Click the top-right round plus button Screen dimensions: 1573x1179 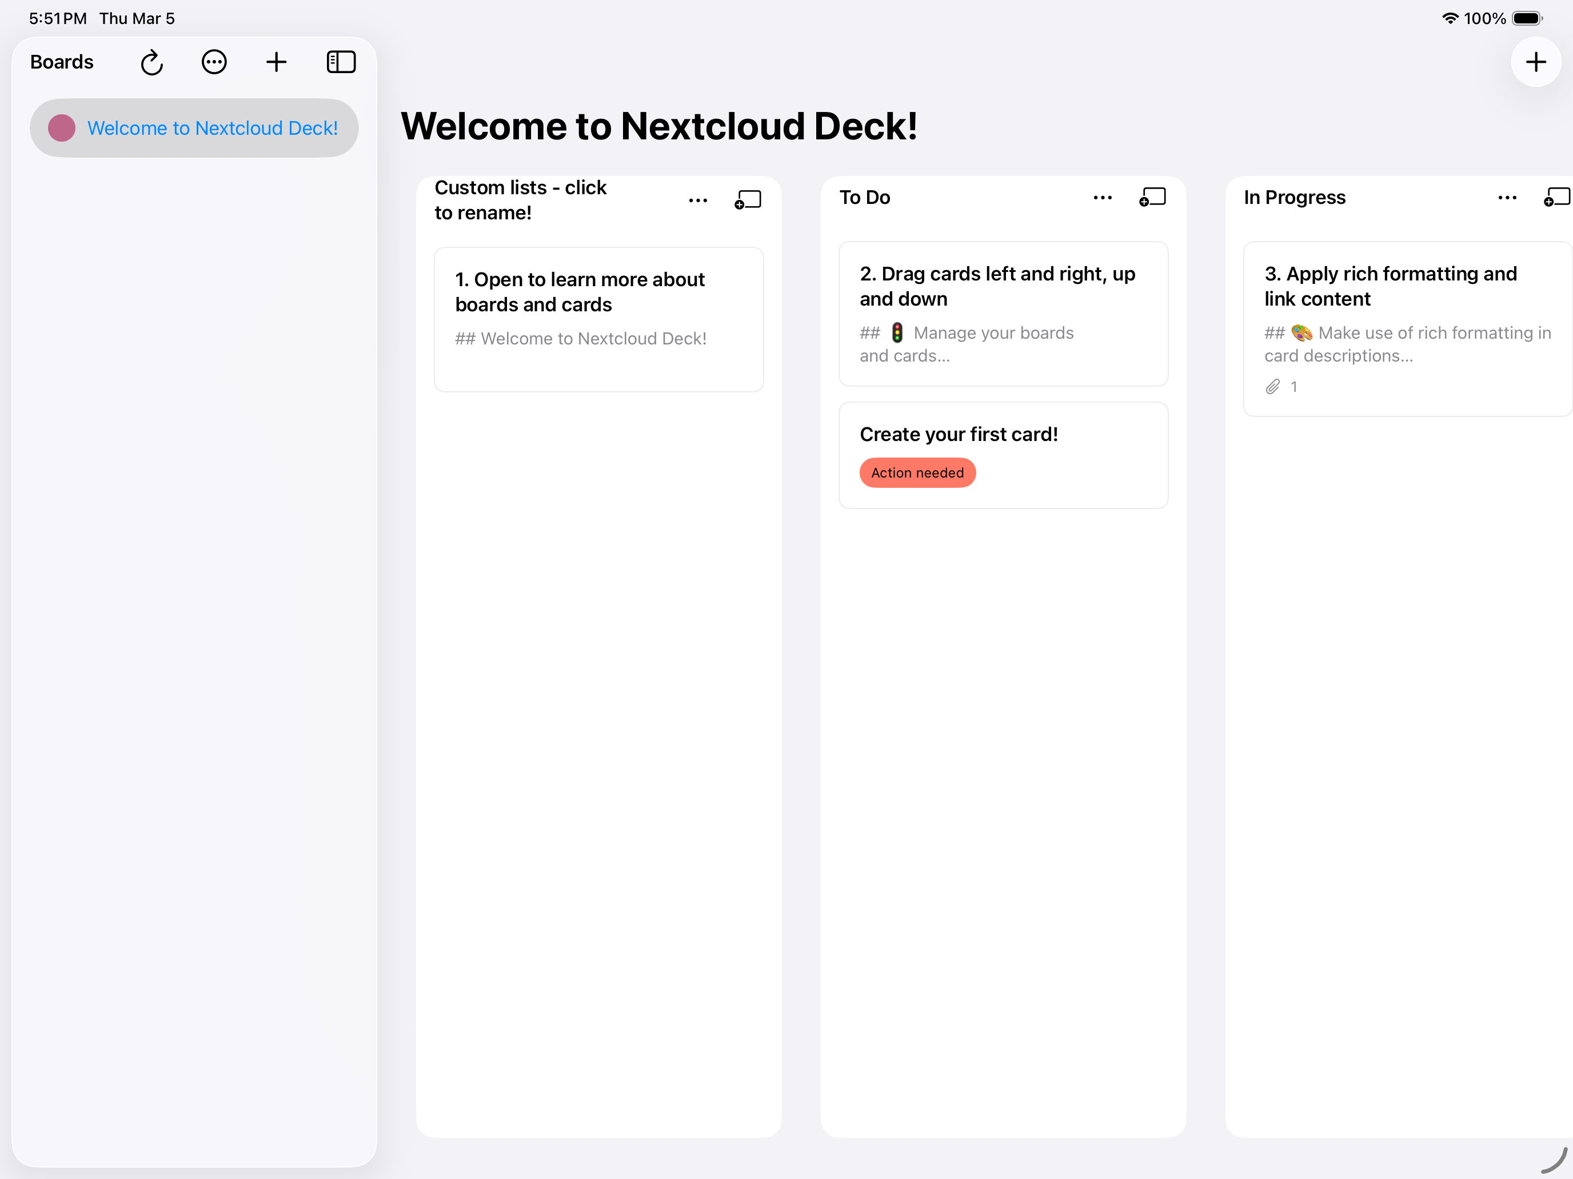click(x=1535, y=62)
